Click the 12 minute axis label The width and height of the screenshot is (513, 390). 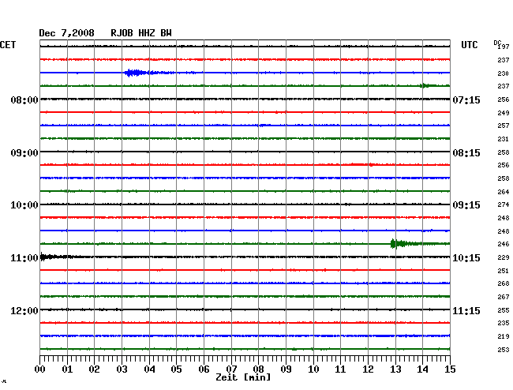click(x=368, y=369)
